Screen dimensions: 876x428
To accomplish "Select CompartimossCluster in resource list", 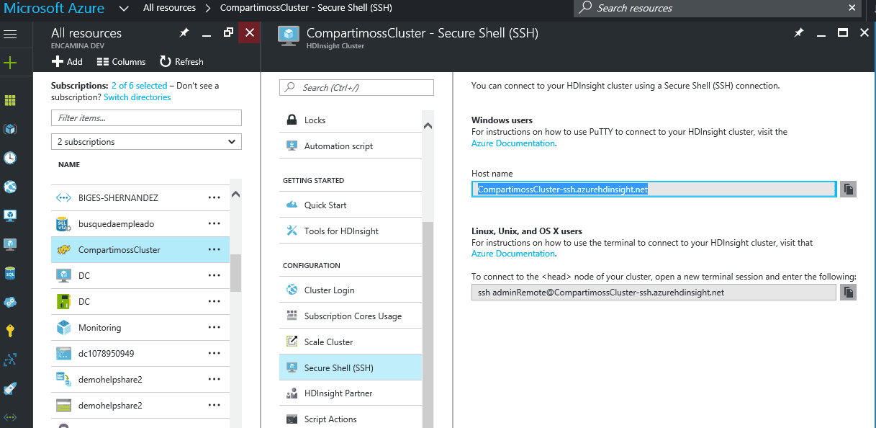I will point(140,249).
